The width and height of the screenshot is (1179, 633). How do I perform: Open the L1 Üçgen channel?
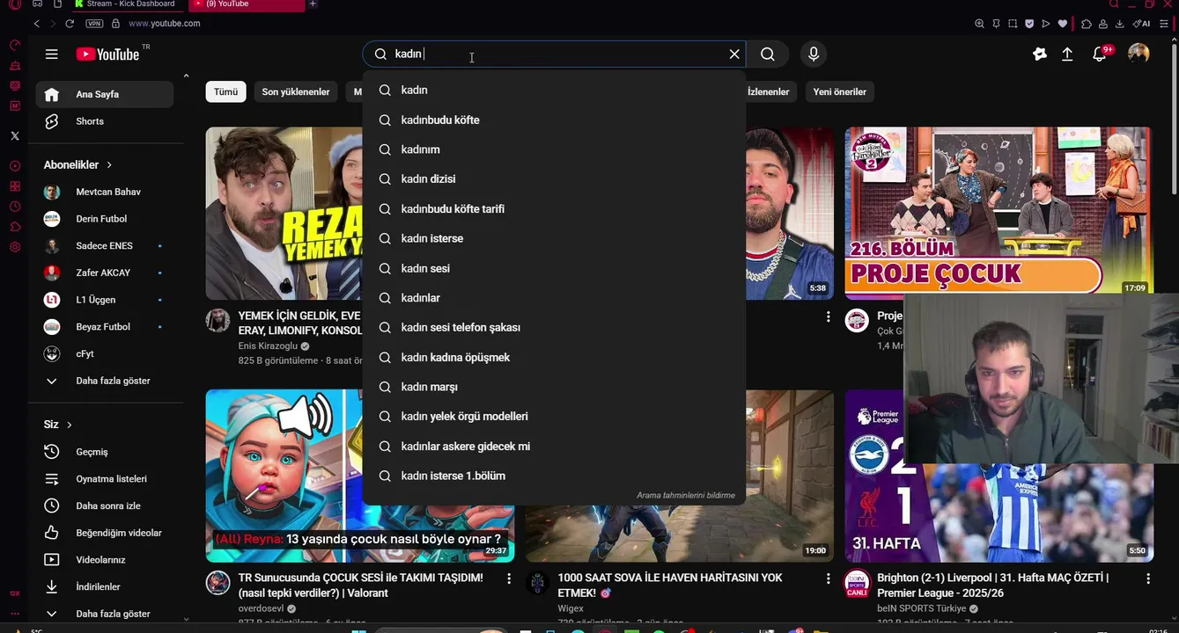[x=105, y=300]
